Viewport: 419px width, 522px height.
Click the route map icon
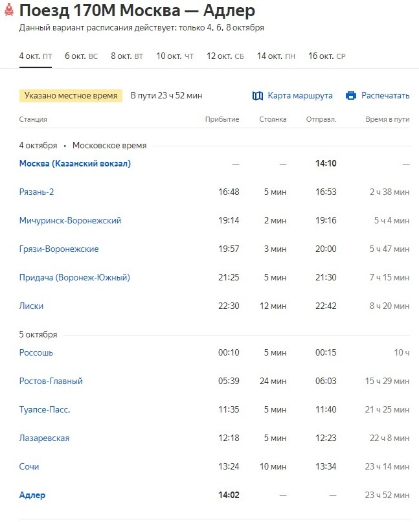click(258, 96)
